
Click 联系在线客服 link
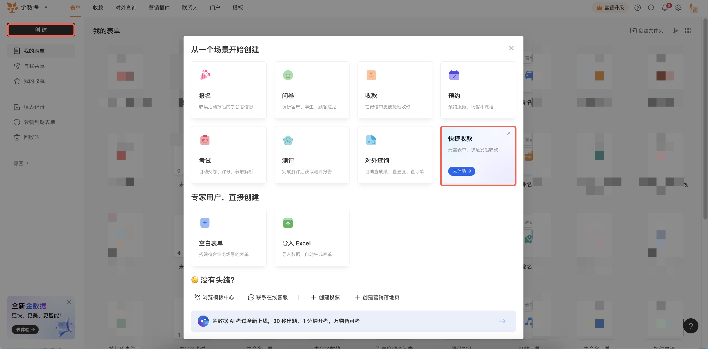coord(268,297)
